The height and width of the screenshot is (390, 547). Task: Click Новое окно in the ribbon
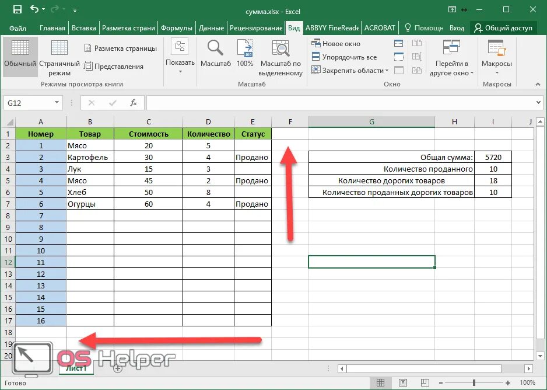pos(335,44)
